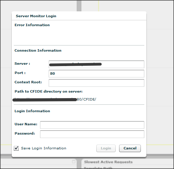
Task: Focus the Port field containing 80
Action: point(96,74)
